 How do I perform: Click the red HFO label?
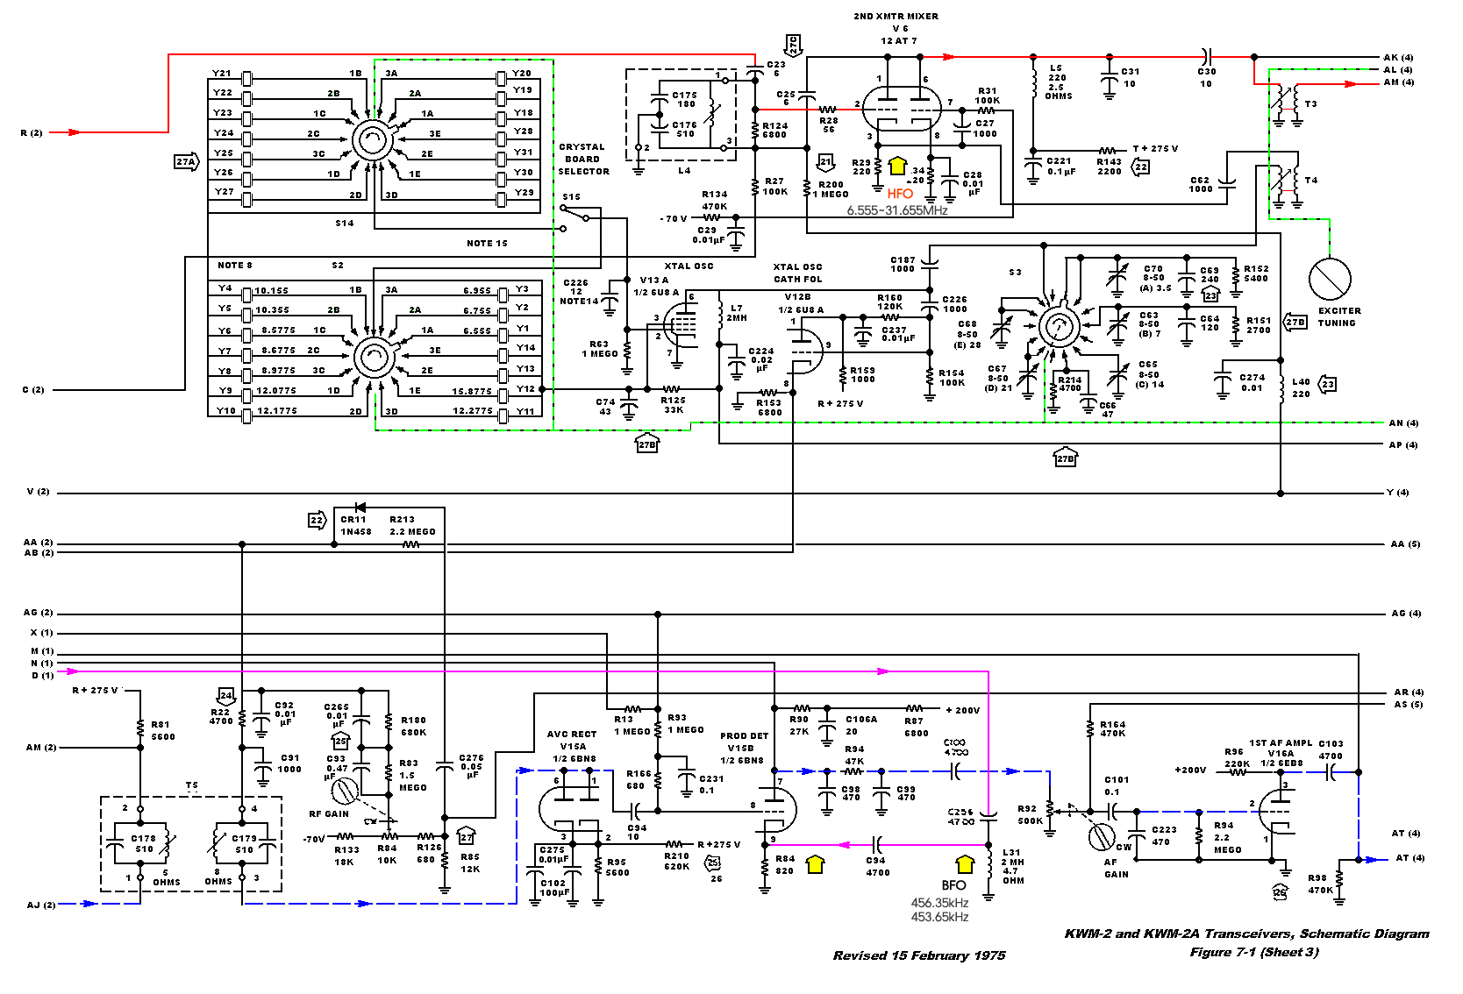900,194
